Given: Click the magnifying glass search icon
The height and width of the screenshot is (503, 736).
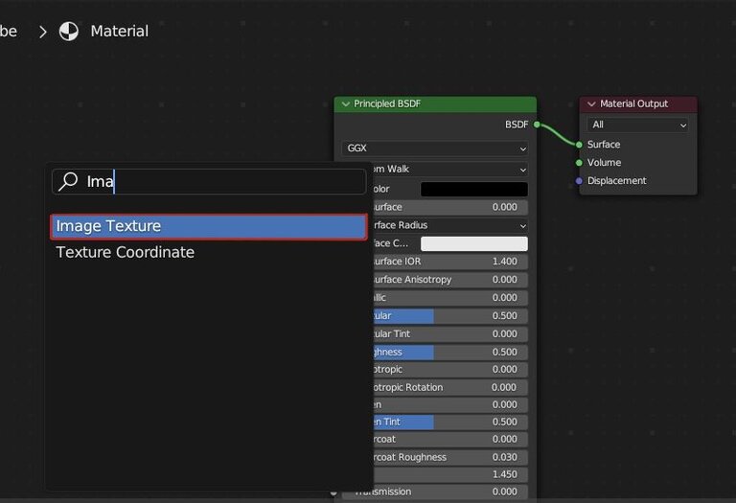Looking at the screenshot, I should pyautogui.click(x=68, y=181).
